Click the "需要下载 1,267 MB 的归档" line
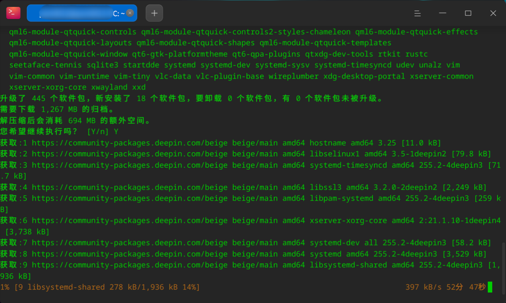This screenshot has width=506, height=303. (x=57, y=109)
